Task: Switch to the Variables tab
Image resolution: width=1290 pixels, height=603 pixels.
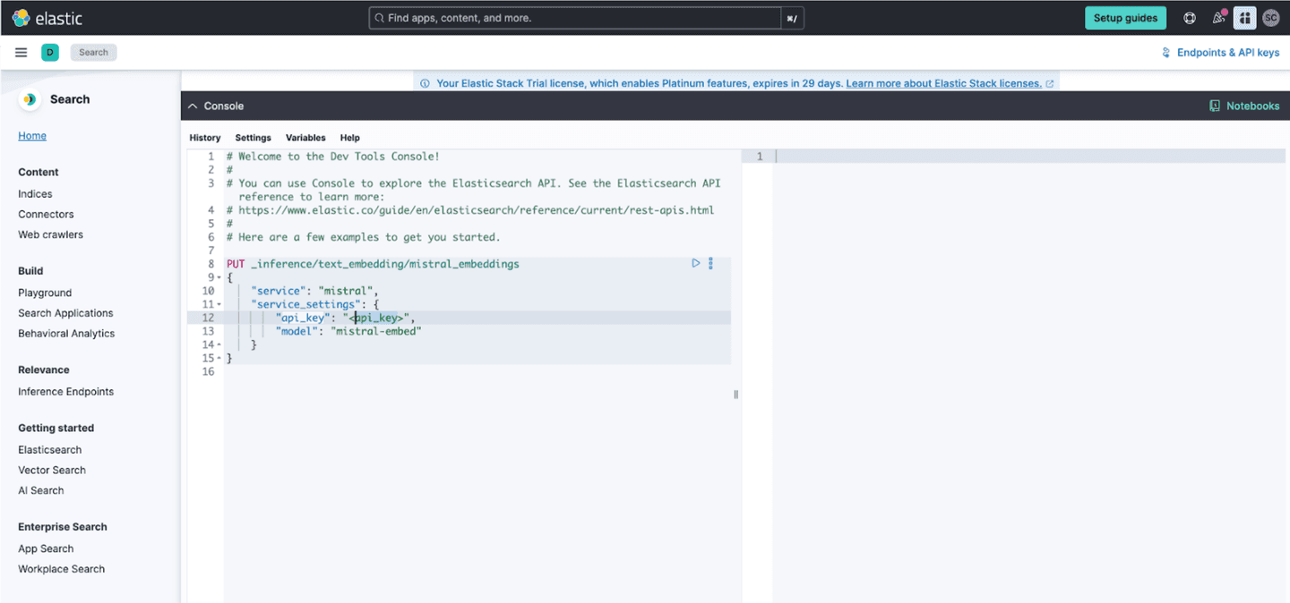Action: 305,138
